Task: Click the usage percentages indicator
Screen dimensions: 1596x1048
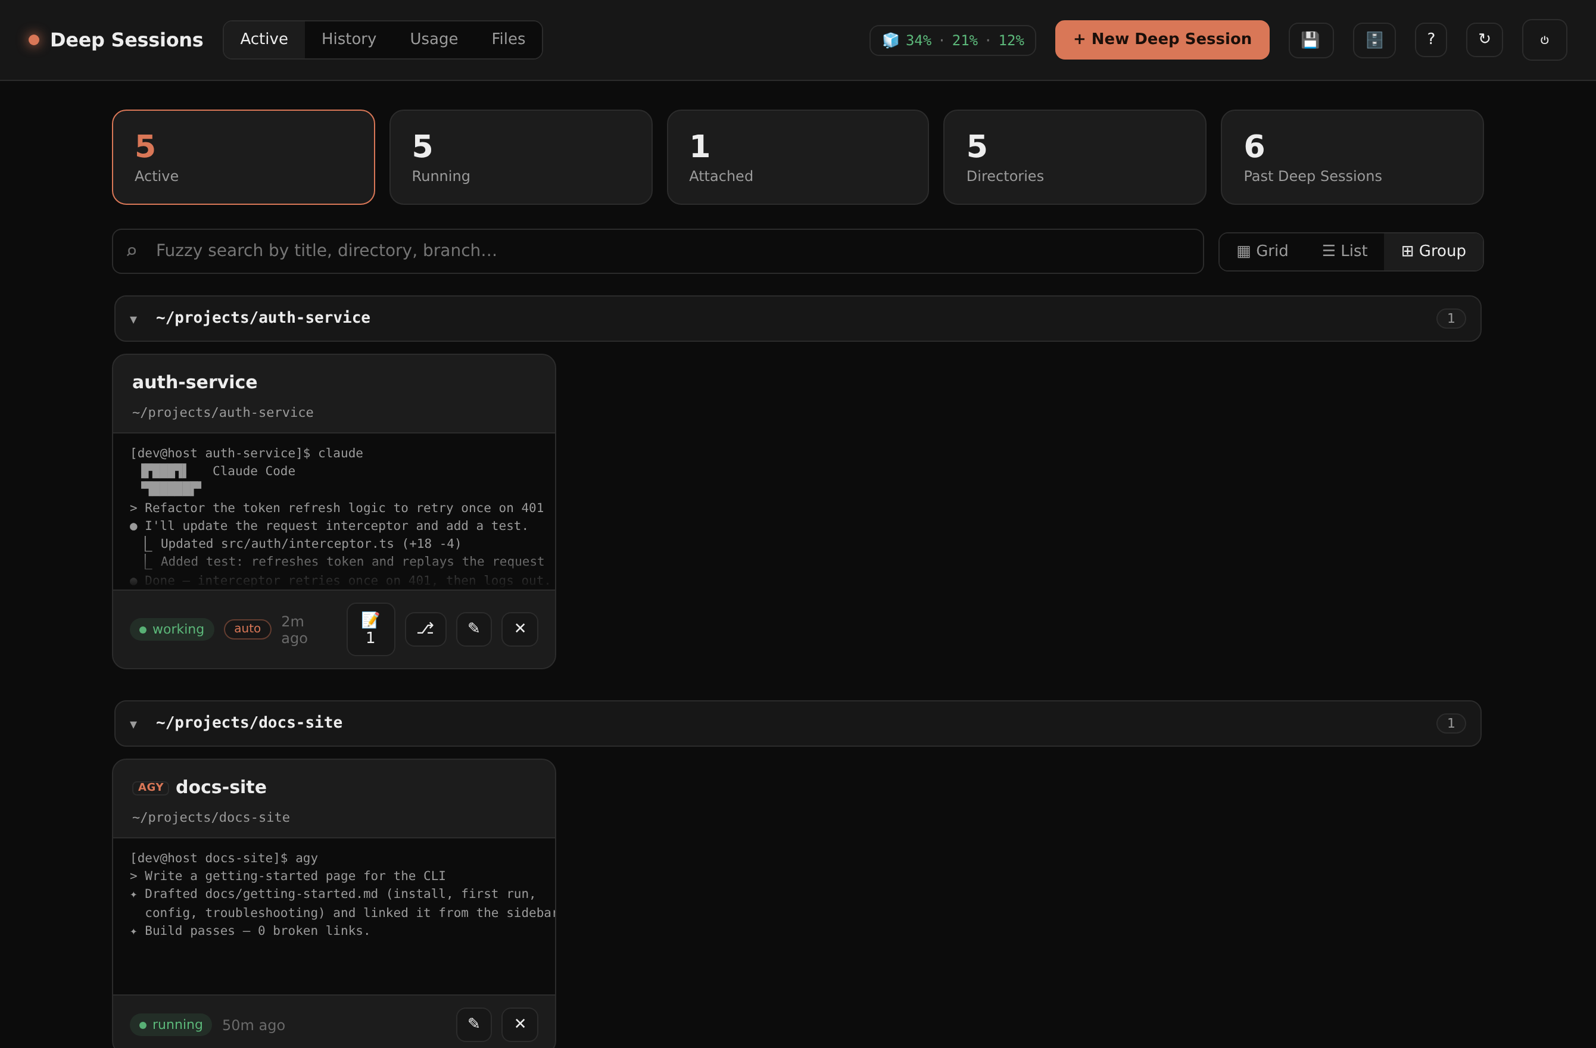Action: [x=952, y=40]
